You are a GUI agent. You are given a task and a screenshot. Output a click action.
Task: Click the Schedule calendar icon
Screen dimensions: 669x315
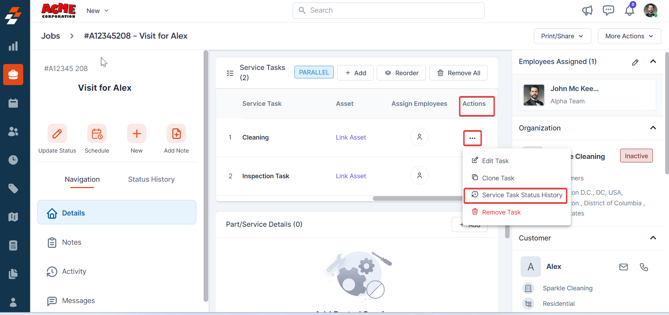coord(97,134)
